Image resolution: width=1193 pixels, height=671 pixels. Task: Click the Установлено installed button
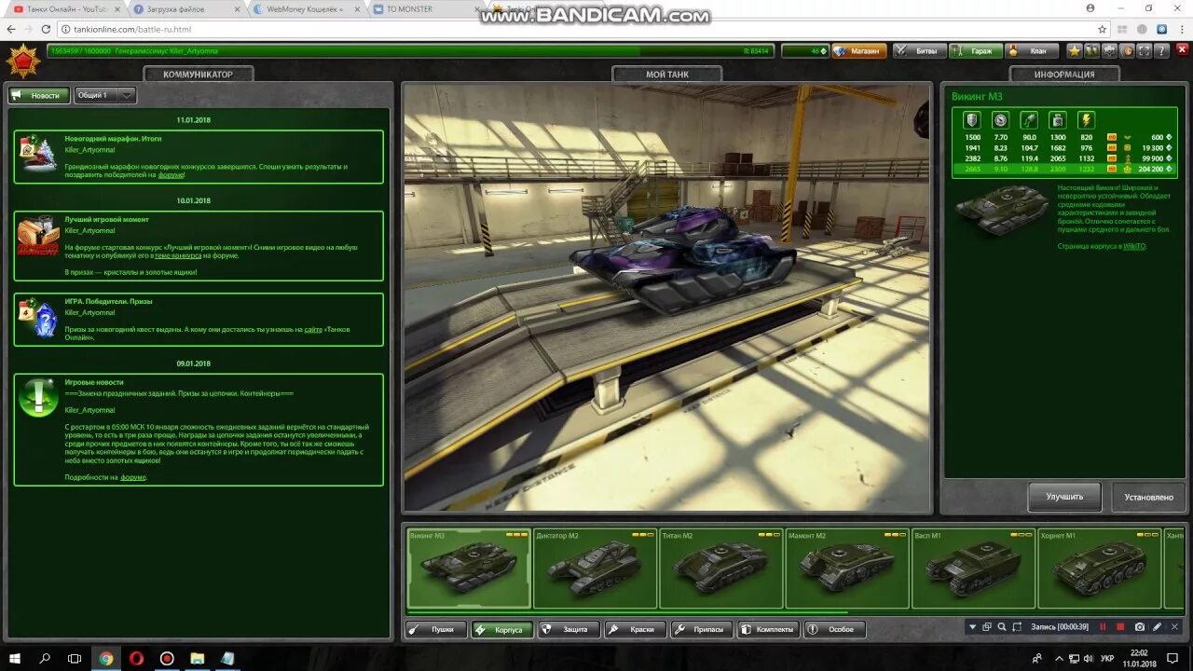coord(1148,497)
